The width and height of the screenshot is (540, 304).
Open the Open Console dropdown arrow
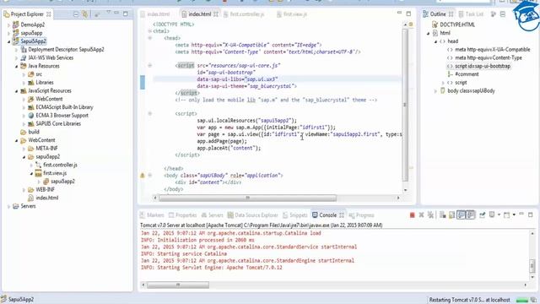point(514,215)
